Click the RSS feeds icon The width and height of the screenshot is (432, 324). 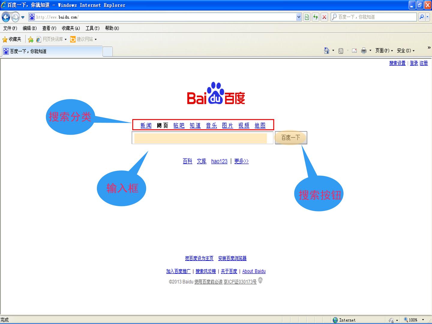341,51
